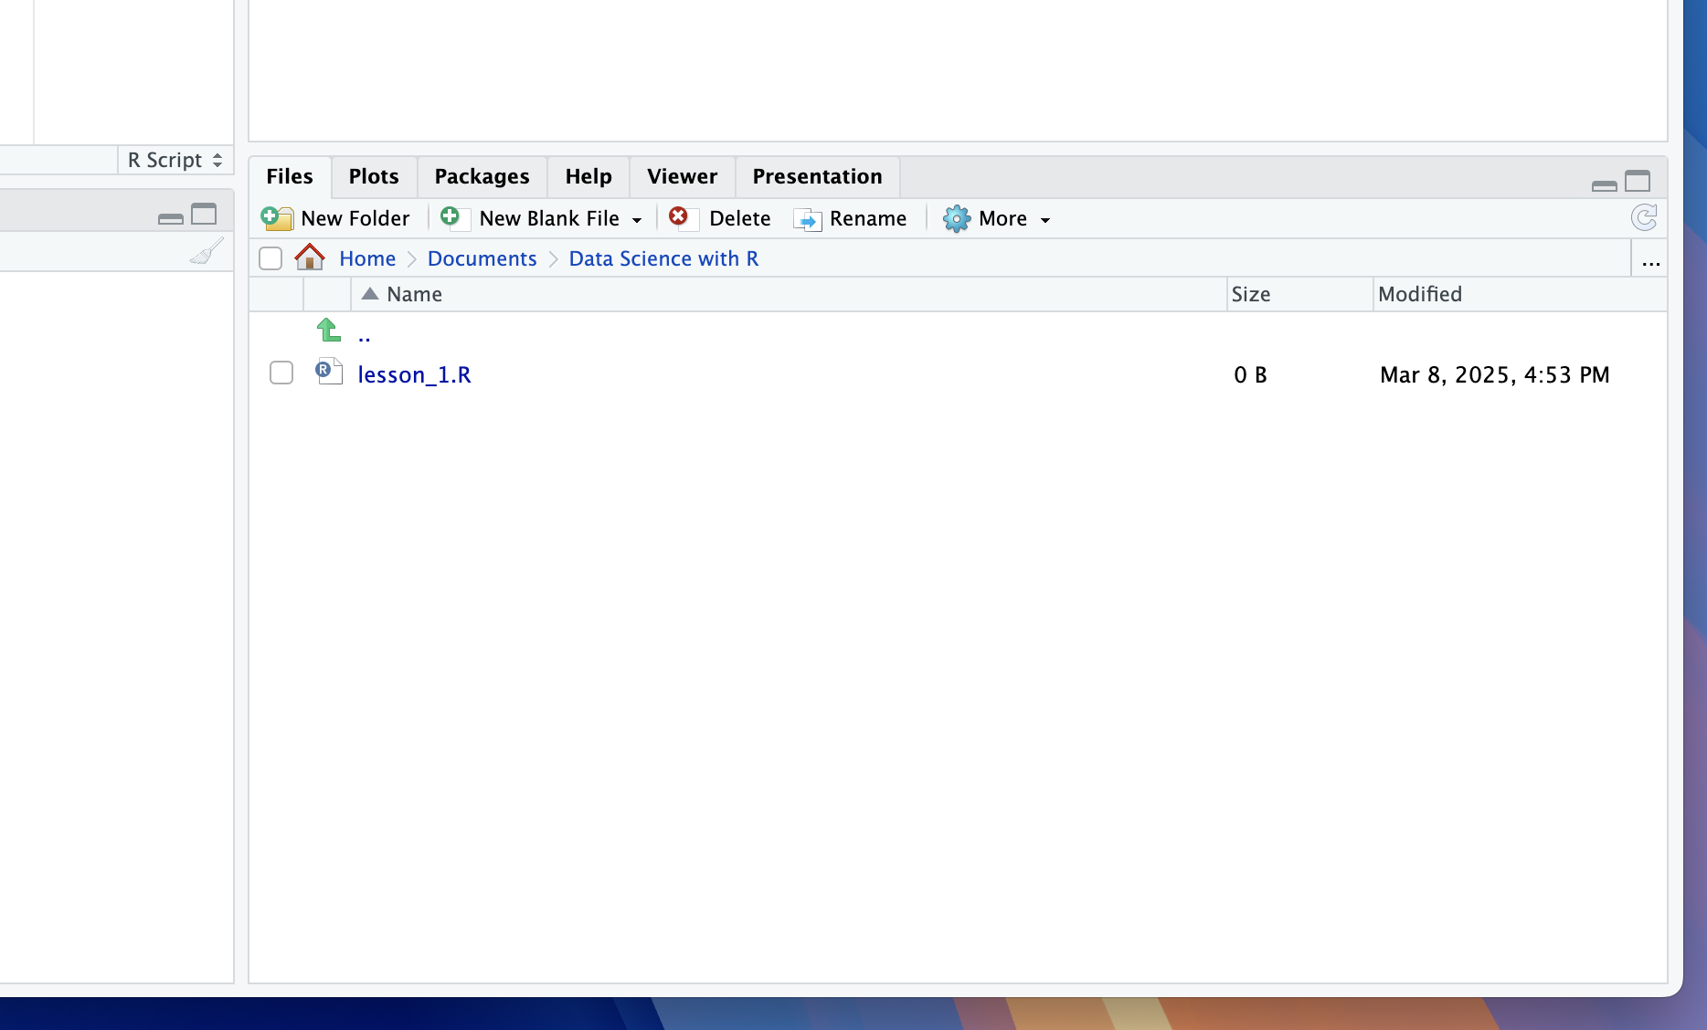This screenshot has width=1707, height=1030.
Task: Switch to the Plots tab
Action: click(373, 176)
